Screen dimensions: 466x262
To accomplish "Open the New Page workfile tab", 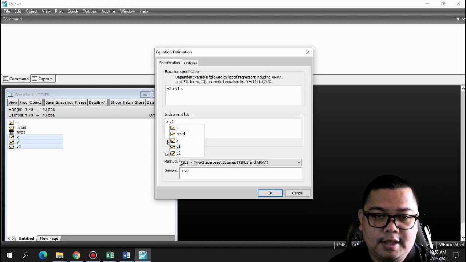I will pyautogui.click(x=49, y=238).
